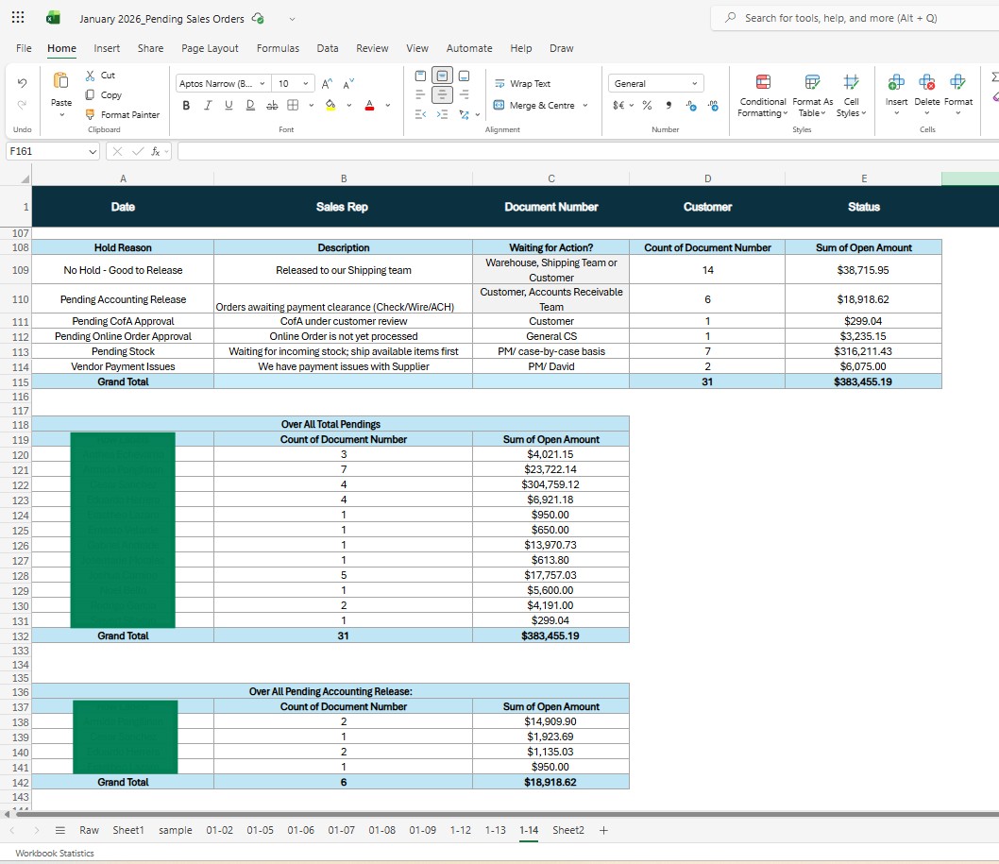Expand the number format General dropdown
The height and width of the screenshot is (864, 999).
[x=694, y=83]
